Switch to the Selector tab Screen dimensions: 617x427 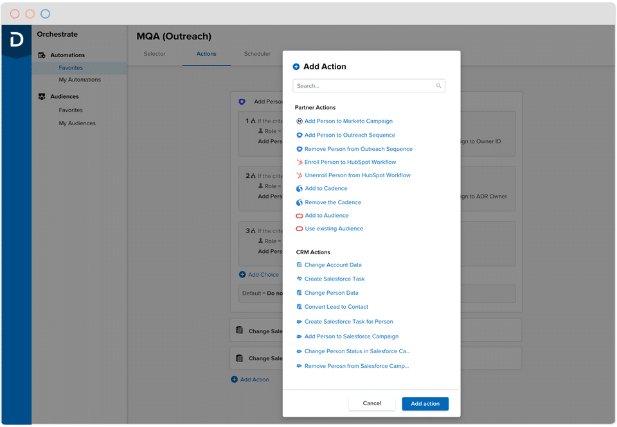(155, 54)
